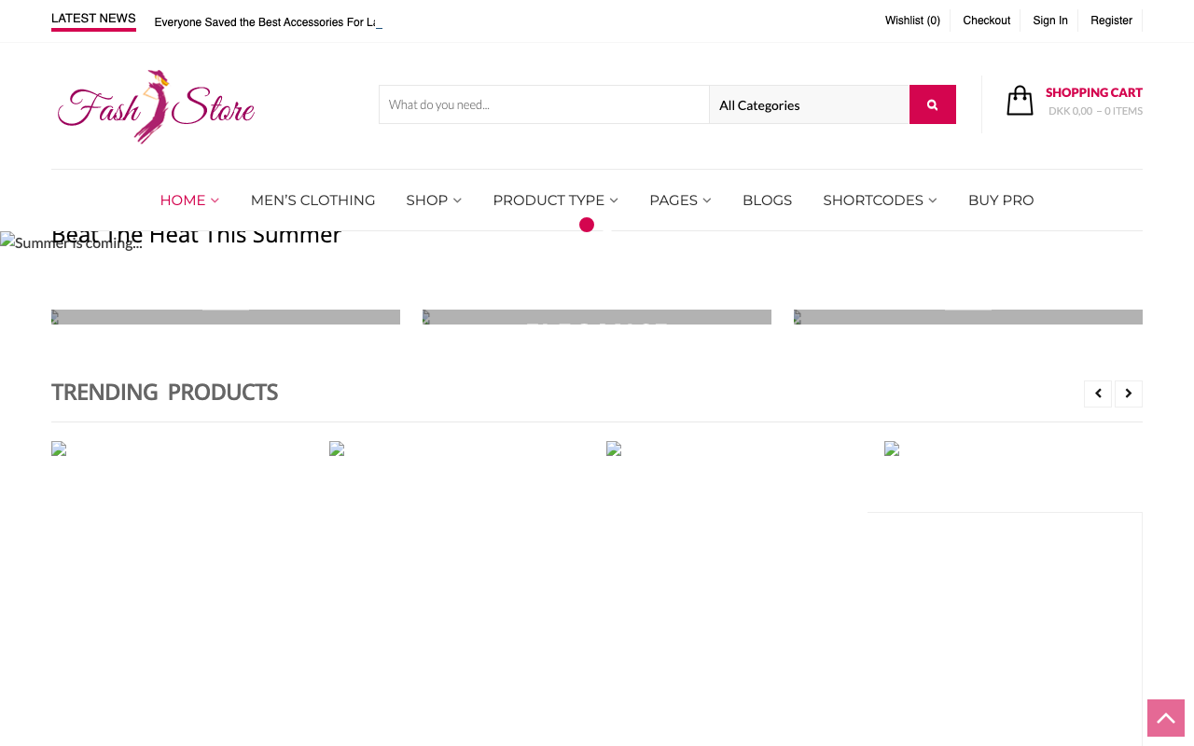This screenshot has height=746, width=1194.
Task: Click the Sign In link
Action: 1050,21
